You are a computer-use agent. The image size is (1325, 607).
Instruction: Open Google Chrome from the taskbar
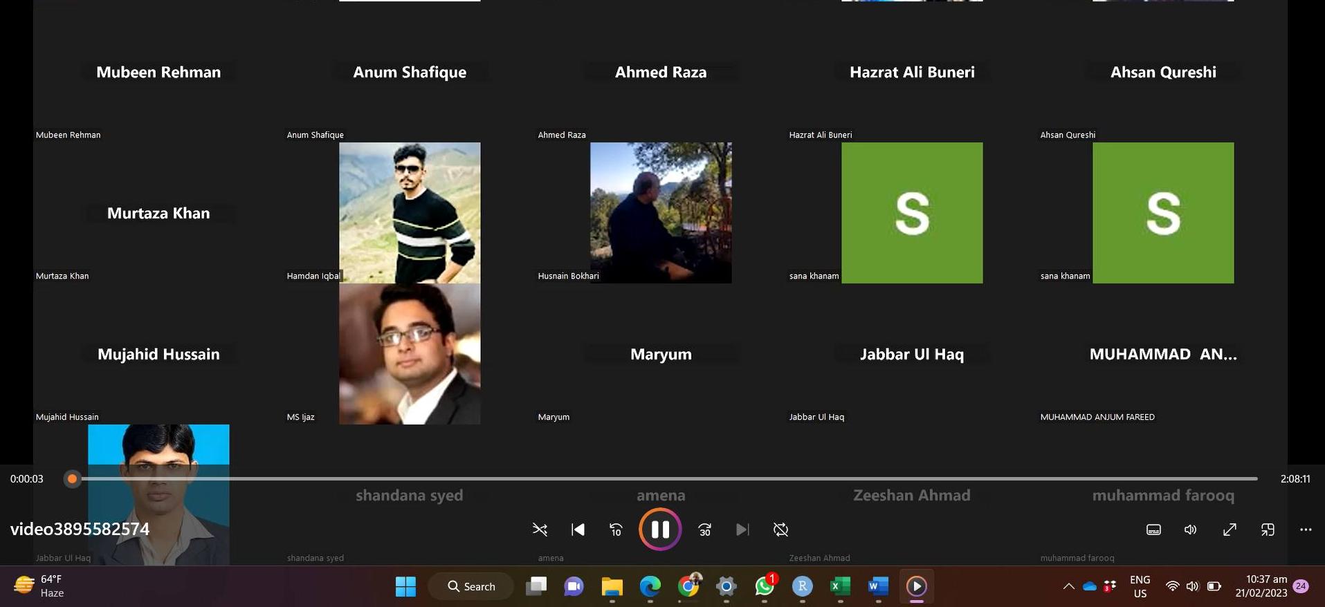(688, 586)
